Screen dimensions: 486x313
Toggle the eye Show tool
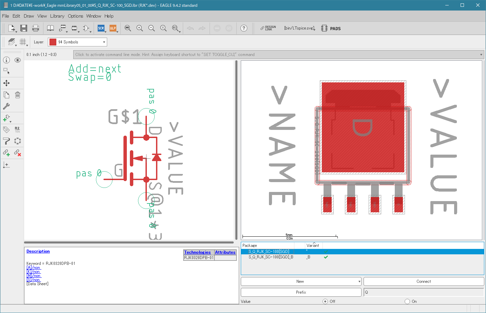click(x=18, y=60)
